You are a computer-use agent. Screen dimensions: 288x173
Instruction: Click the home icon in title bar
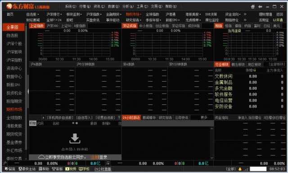click(253, 7)
